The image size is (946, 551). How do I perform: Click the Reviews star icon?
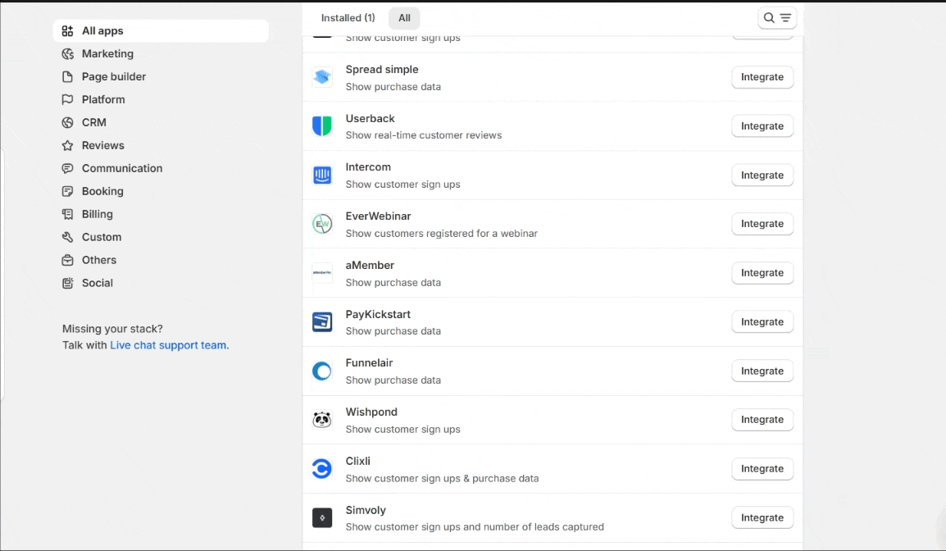coord(67,145)
